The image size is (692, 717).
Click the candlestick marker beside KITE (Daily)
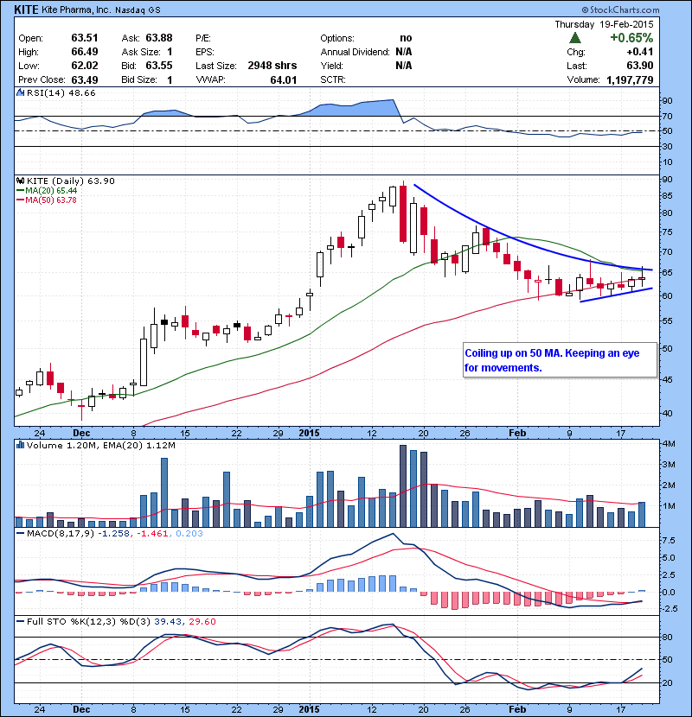(x=21, y=181)
